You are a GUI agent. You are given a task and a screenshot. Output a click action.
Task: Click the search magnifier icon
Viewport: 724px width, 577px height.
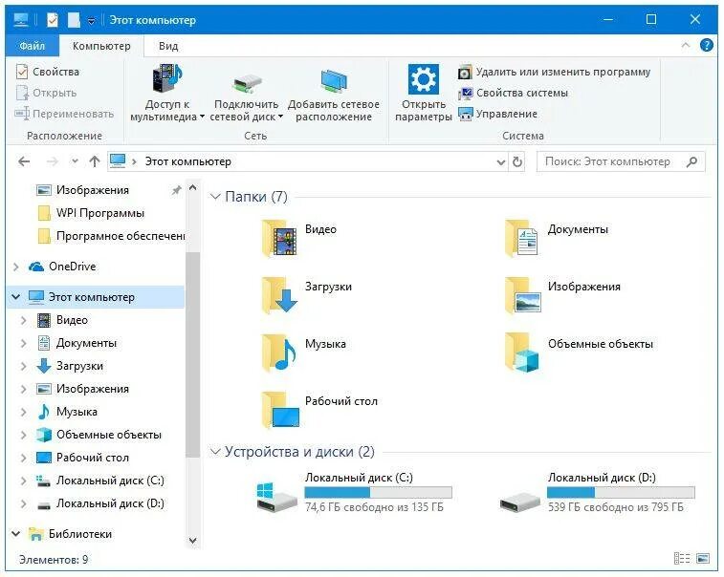click(x=691, y=161)
